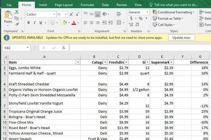Switch to the Formulas tab
Image resolution: width=211 pixels, height=140 pixels.
(87, 5)
